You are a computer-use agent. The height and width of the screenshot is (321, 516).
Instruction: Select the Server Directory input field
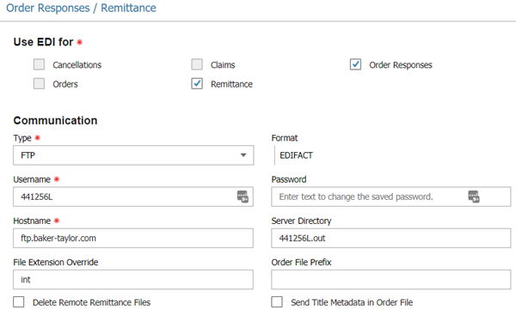pos(391,238)
